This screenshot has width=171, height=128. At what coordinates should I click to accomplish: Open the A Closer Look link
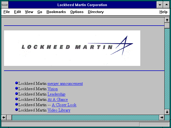(x=64, y=105)
